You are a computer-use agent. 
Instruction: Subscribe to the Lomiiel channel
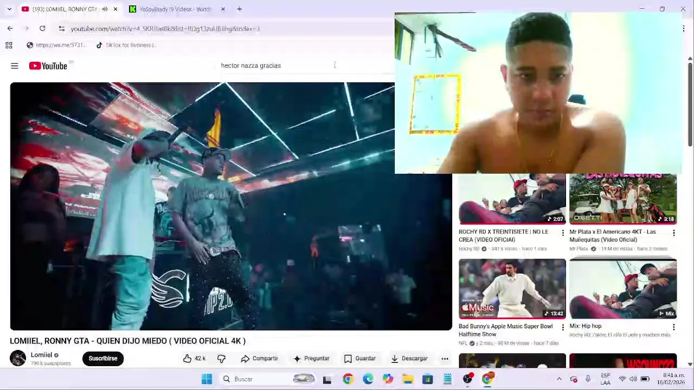pyautogui.click(x=103, y=359)
